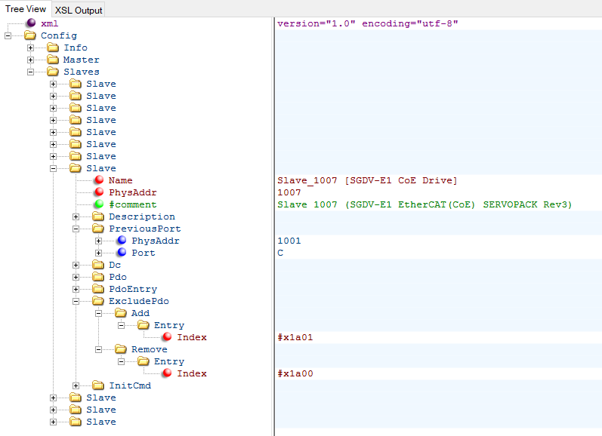
Task: Select the Remove tree item label
Action: point(149,349)
